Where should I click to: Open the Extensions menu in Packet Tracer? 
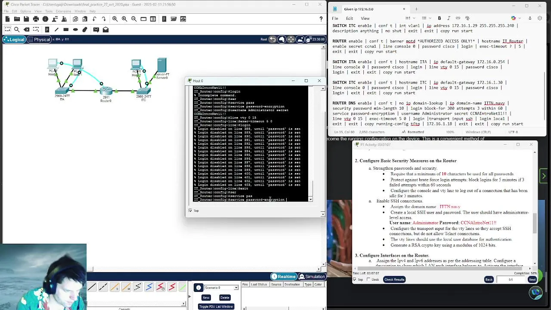[63, 11]
